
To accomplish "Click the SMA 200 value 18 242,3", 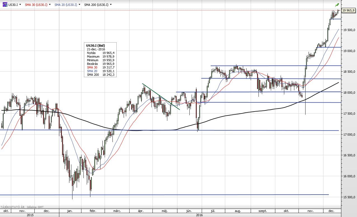I will point(109,75).
